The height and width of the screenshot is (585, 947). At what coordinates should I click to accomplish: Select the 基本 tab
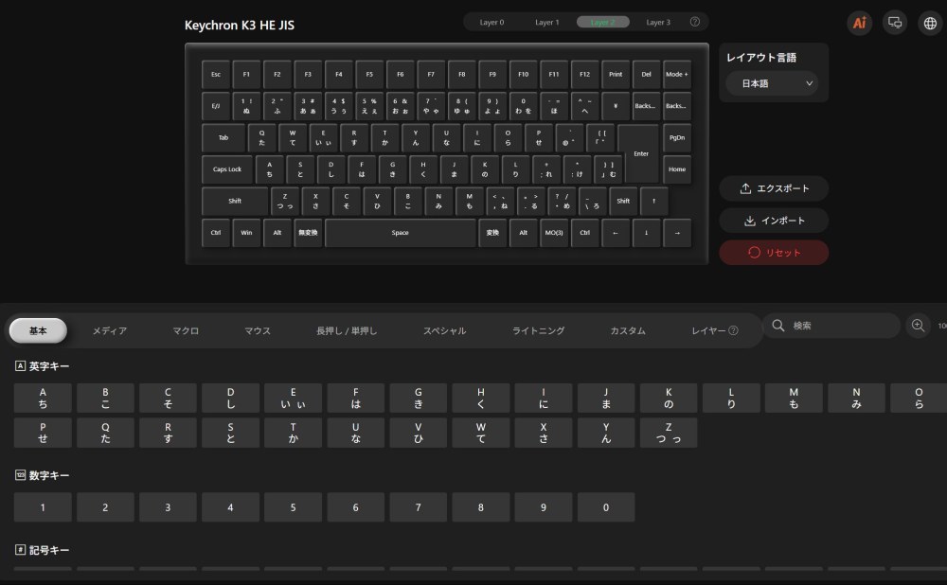(x=38, y=330)
